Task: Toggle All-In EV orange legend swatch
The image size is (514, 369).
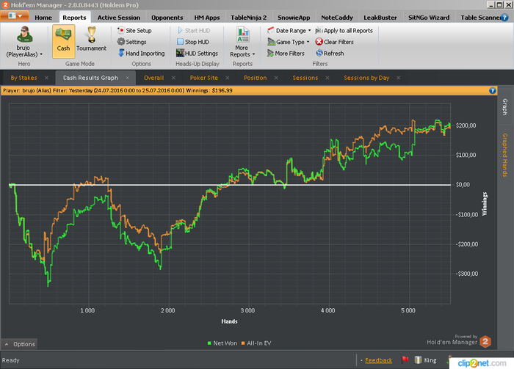Action: [x=243, y=343]
